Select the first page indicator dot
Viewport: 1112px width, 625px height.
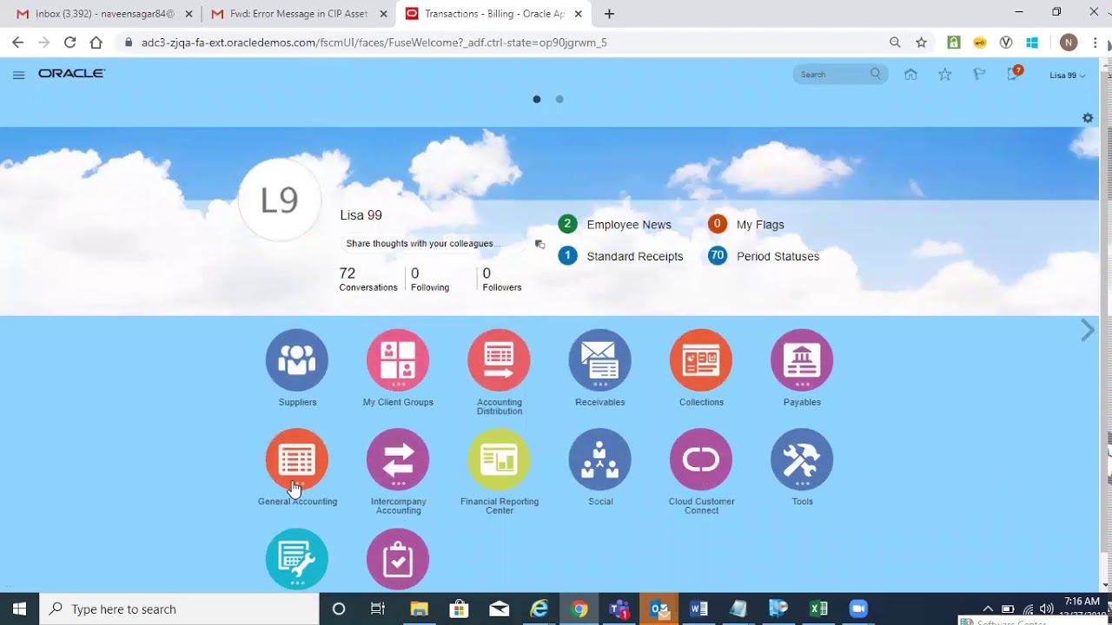click(x=537, y=99)
